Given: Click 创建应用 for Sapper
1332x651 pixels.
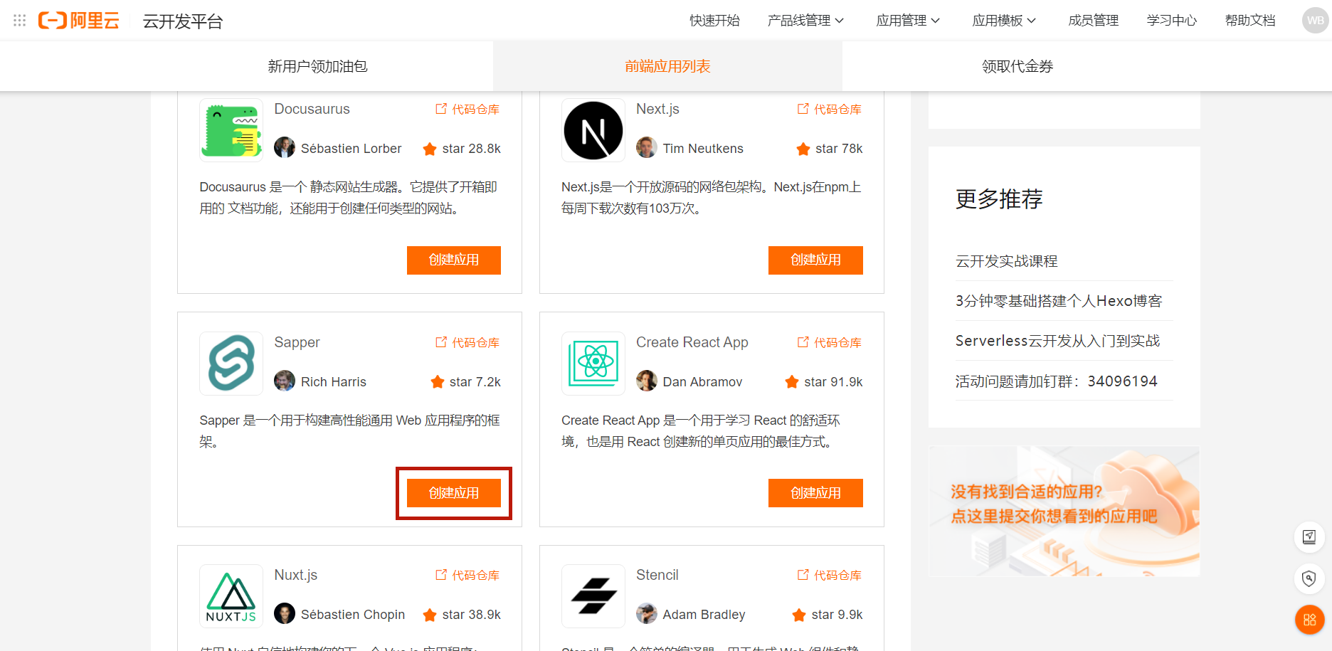Looking at the screenshot, I should [453, 492].
